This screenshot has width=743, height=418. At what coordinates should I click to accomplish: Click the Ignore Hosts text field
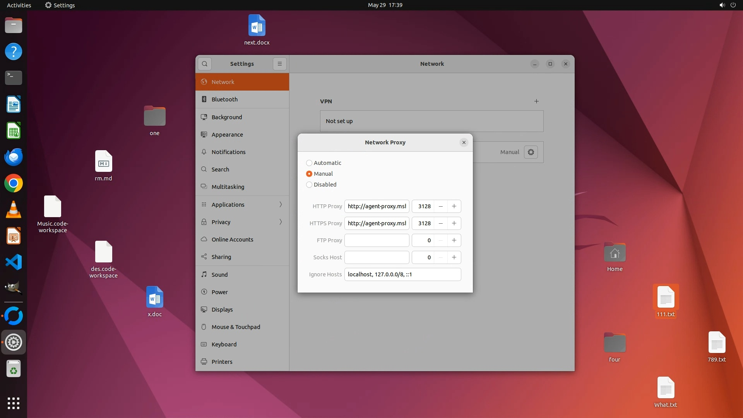402,274
